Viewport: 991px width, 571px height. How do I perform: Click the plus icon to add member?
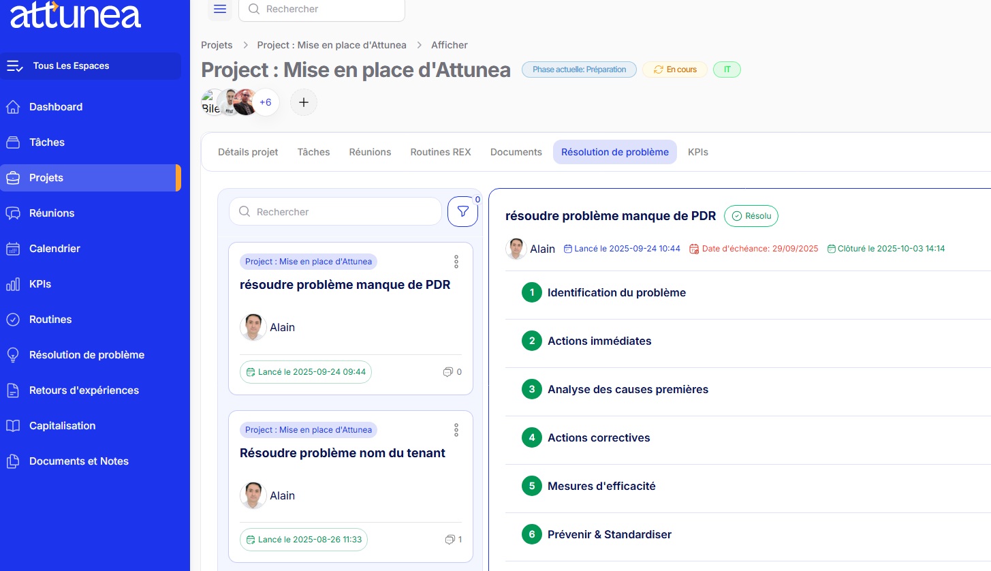pos(304,102)
